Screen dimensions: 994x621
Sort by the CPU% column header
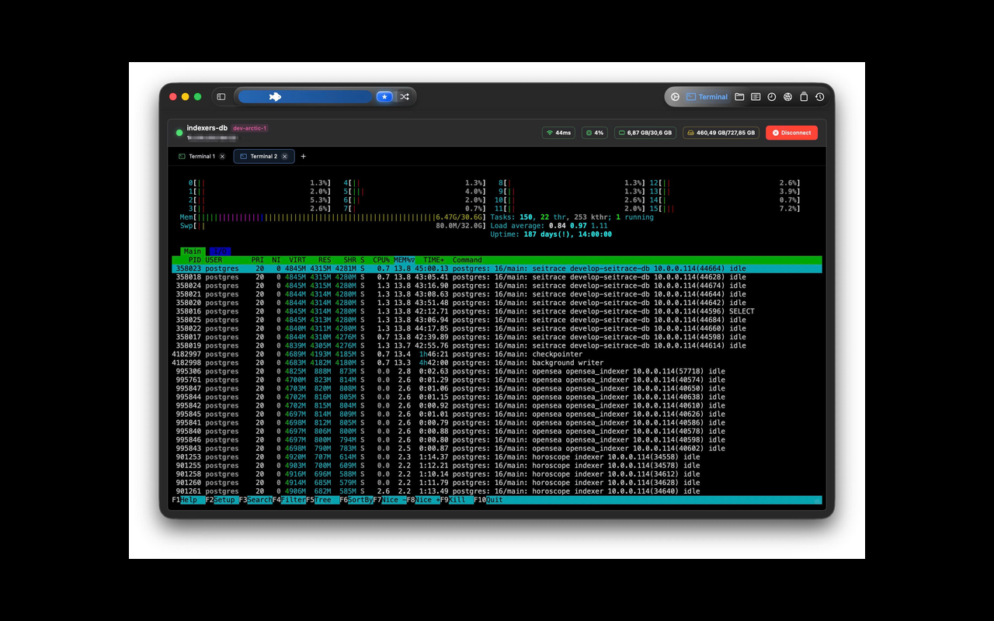point(381,260)
